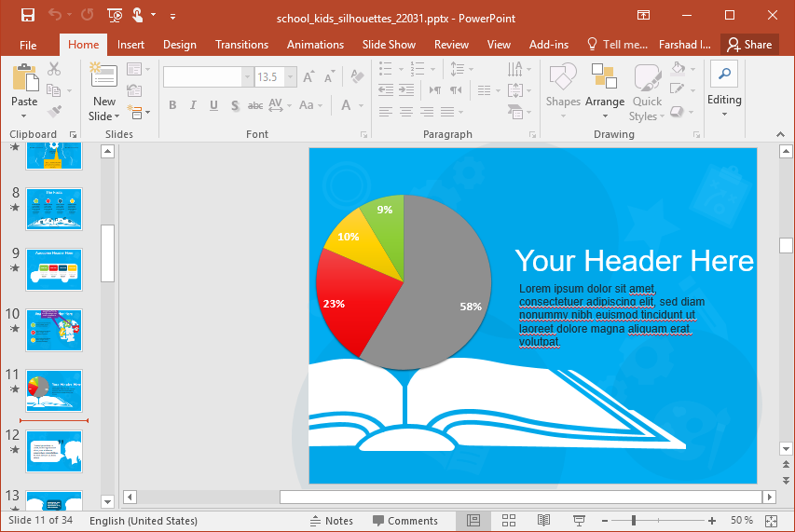The width and height of the screenshot is (795, 532).
Task: Click the zoom slider handle
Action: click(x=636, y=520)
